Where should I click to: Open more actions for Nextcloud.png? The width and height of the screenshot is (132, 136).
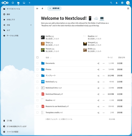click(x=103, y=82)
